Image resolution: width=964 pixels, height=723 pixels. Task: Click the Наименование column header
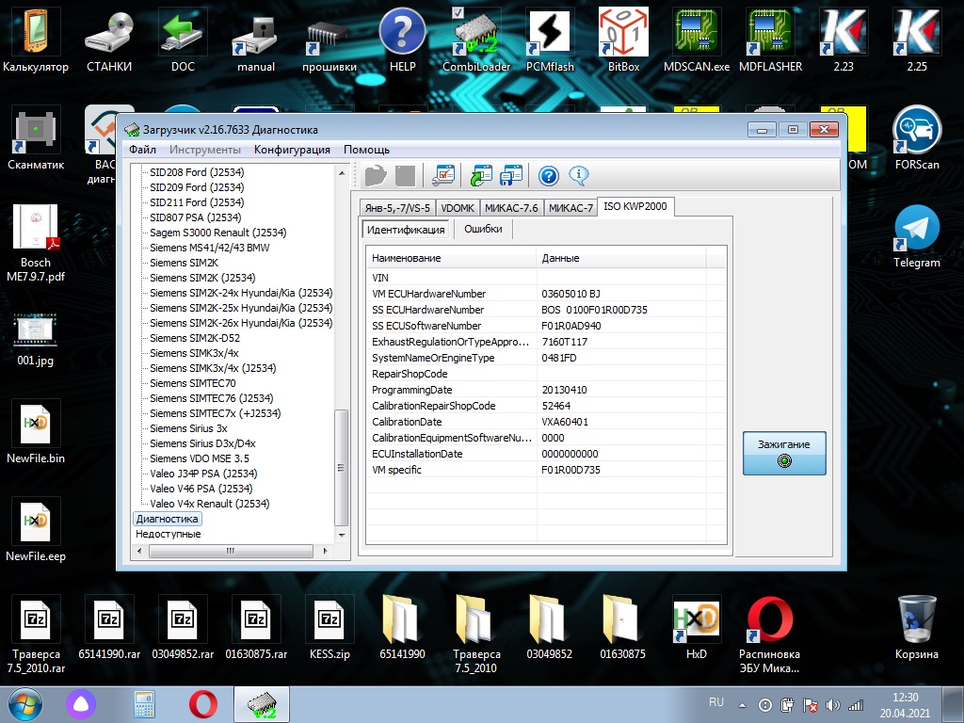point(406,258)
